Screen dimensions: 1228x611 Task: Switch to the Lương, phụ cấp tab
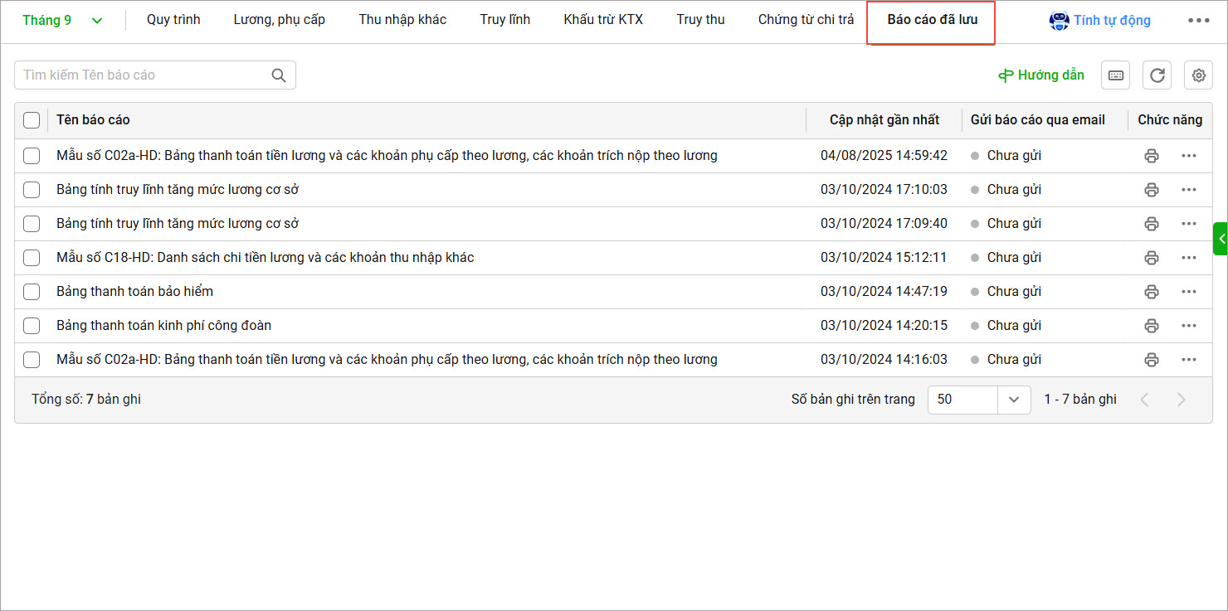(x=279, y=20)
